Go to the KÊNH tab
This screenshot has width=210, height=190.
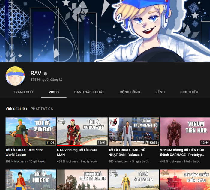(160, 92)
